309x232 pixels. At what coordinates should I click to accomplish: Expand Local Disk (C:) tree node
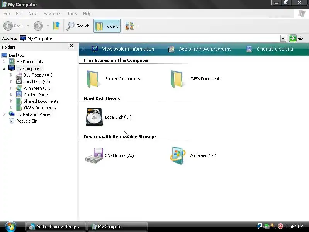click(11, 82)
